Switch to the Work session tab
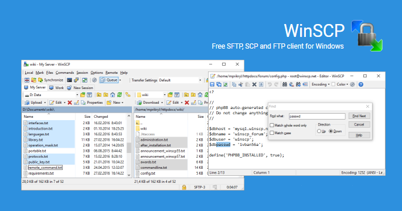The width and height of the screenshot is (402, 211). [x=56, y=88]
